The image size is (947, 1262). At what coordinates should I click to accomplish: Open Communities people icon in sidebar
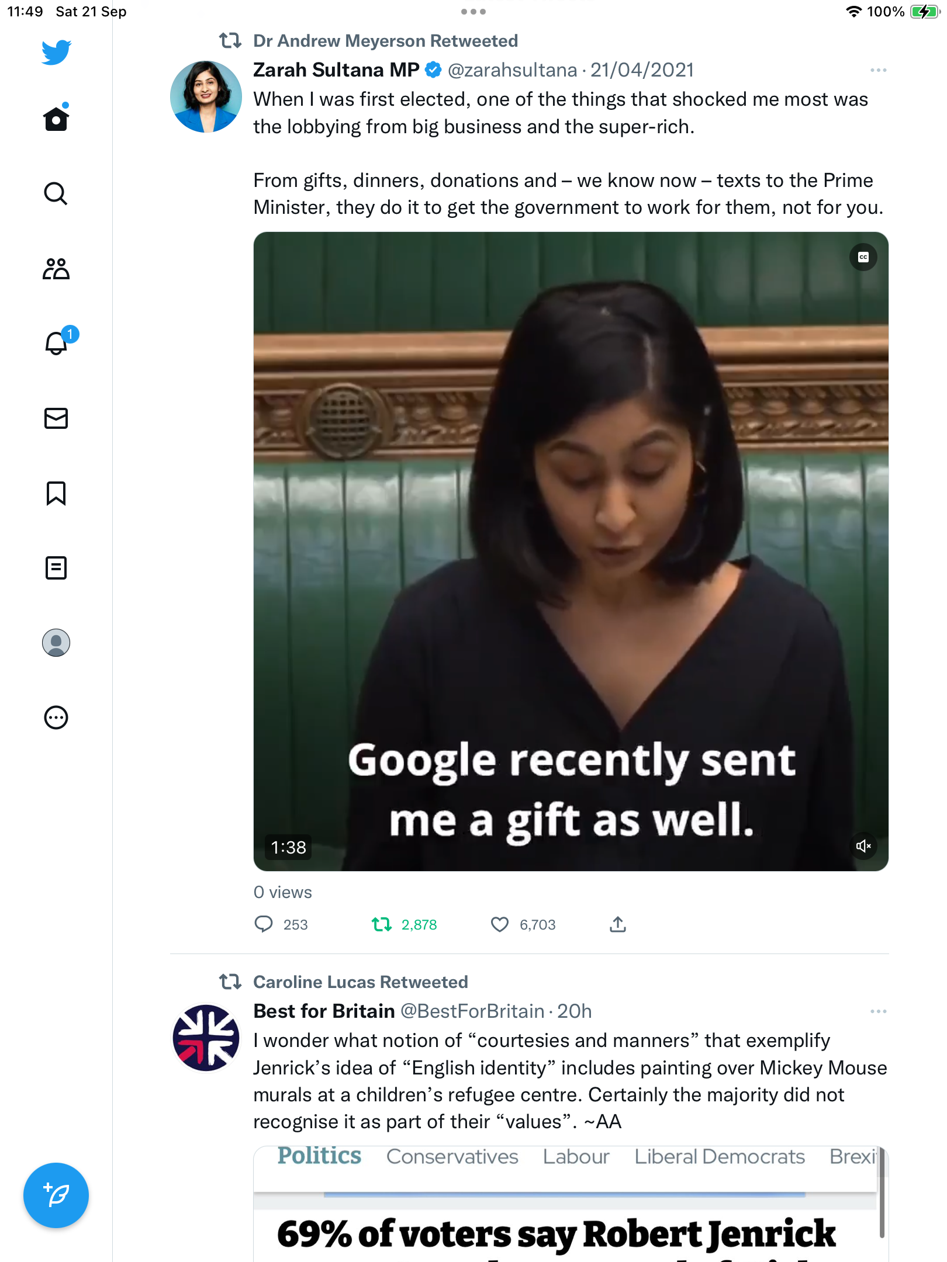tap(56, 269)
